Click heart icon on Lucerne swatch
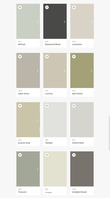 [x=47, y=57]
